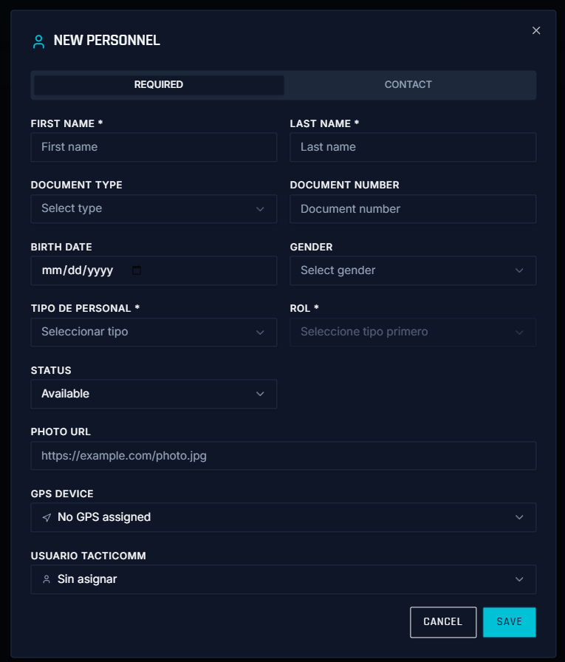Click the Document number input field

413,209
